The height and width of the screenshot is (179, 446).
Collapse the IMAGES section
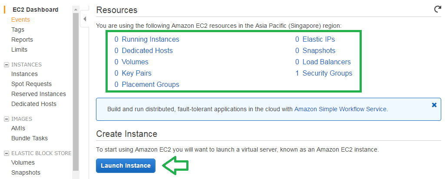point(6,119)
